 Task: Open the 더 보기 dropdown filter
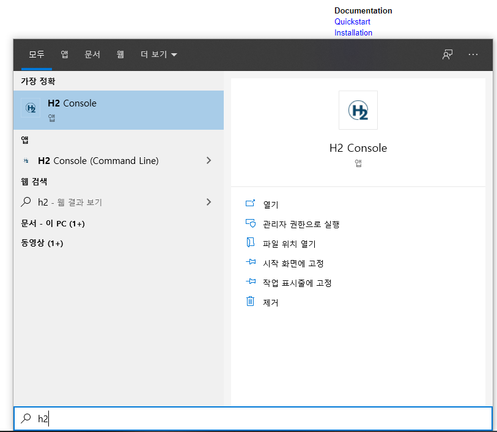click(x=158, y=54)
